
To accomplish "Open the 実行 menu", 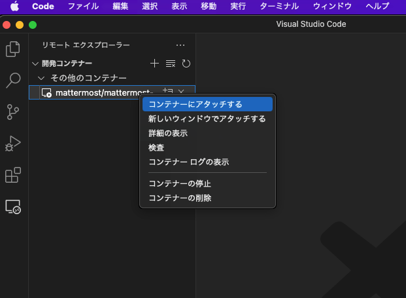I will [238, 7].
